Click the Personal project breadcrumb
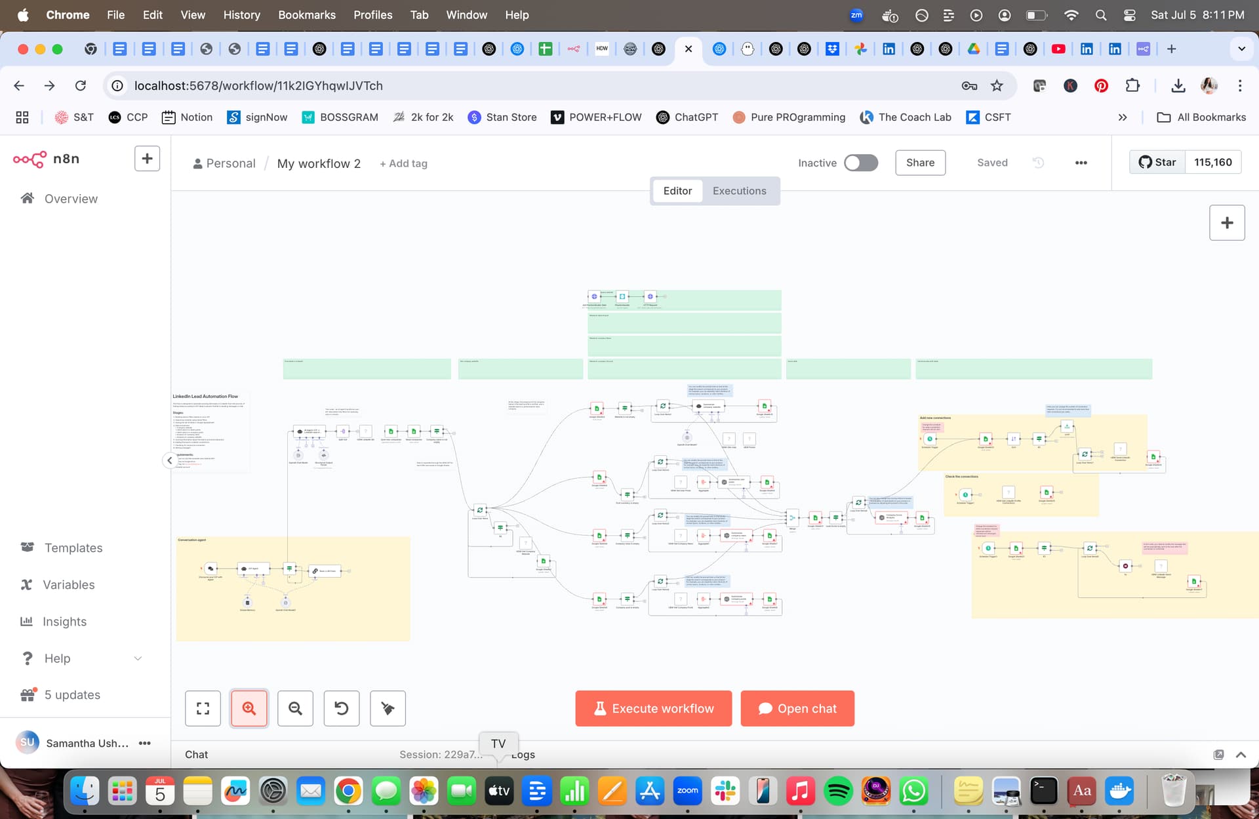Viewport: 1259px width, 819px height. (224, 163)
